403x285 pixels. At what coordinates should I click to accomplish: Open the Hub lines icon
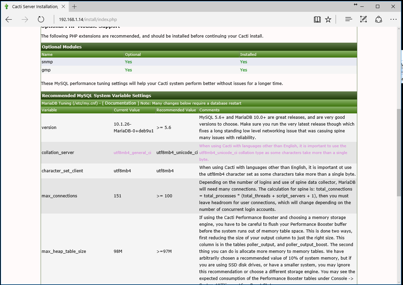348,19
